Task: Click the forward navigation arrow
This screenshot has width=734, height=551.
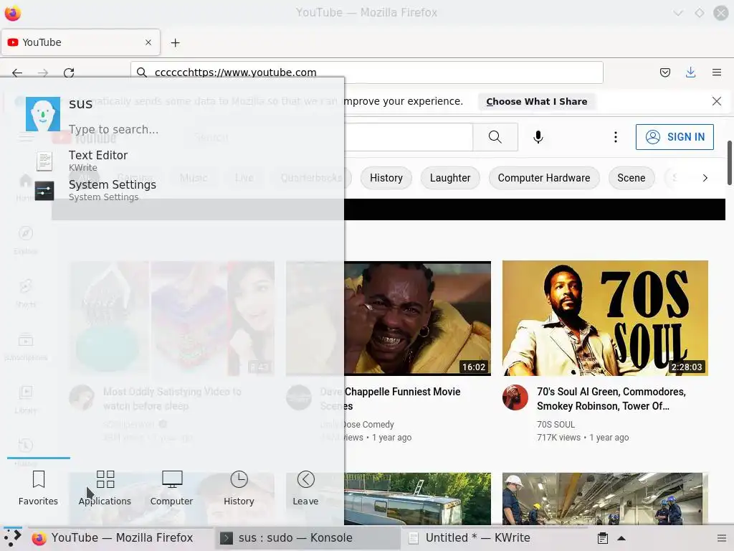Action: 42,72
